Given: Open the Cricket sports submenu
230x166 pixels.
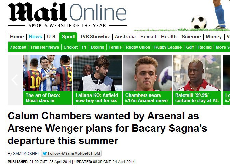Looking at the screenshot, I should coord(70,47).
